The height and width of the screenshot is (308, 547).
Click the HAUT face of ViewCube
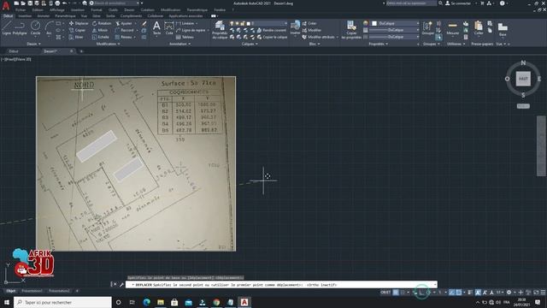(523, 79)
